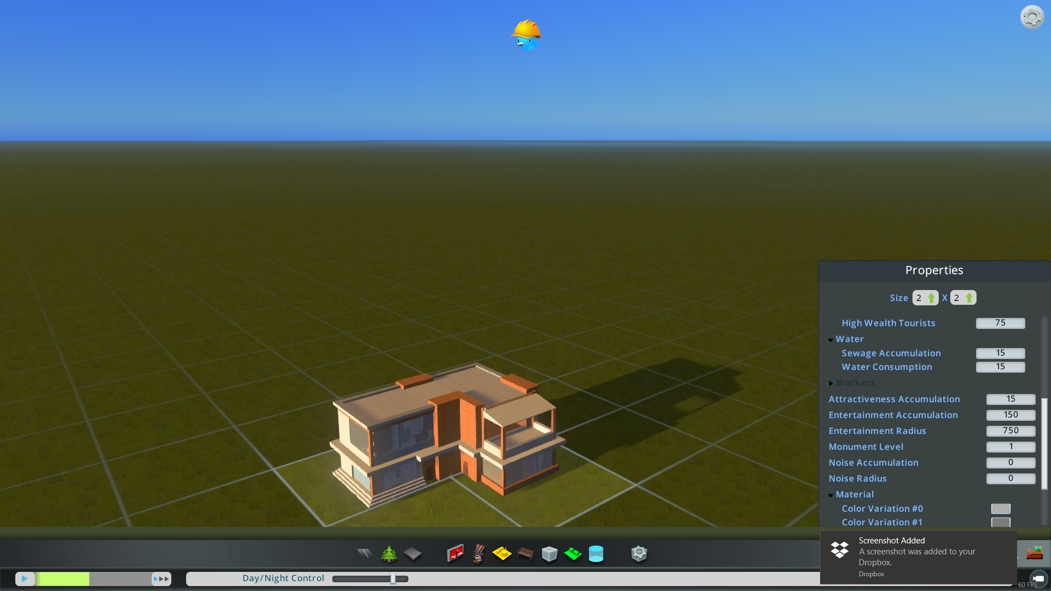1051x591 pixels.
Task: Increase the first Size dimension arrow
Action: coord(931,298)
